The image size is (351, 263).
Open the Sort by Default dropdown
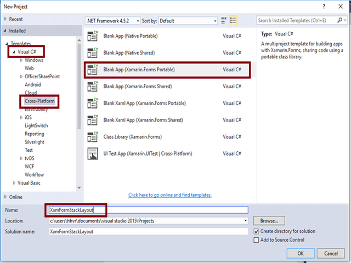click(188, 21)
